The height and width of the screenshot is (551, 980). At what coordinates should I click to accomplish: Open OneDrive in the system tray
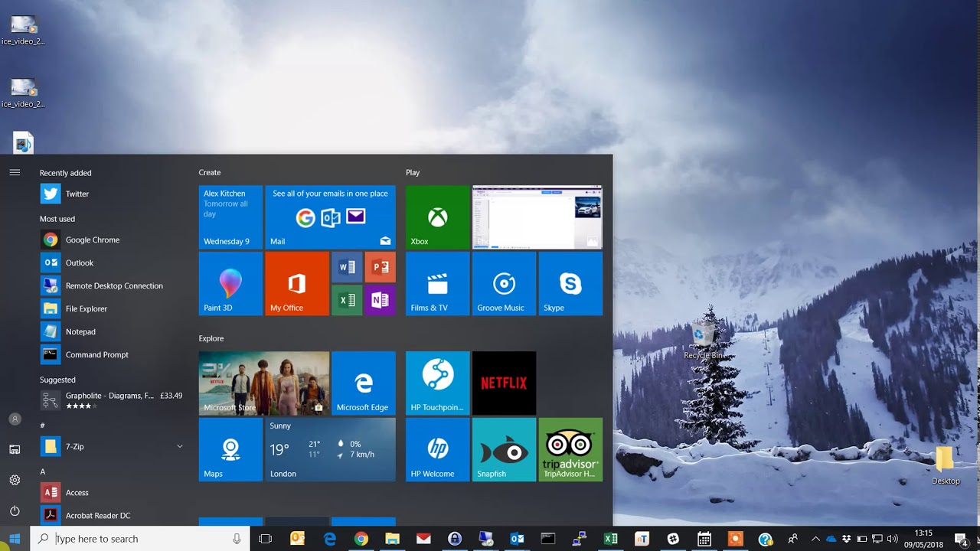click(831, 539)
